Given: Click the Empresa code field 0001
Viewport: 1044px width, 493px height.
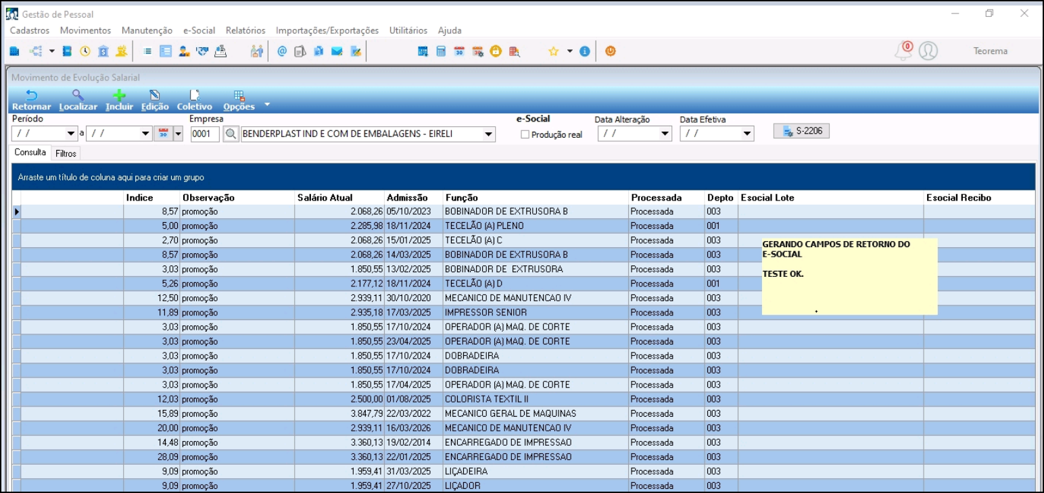Looking at the screenshot, I should pos(205,134).
